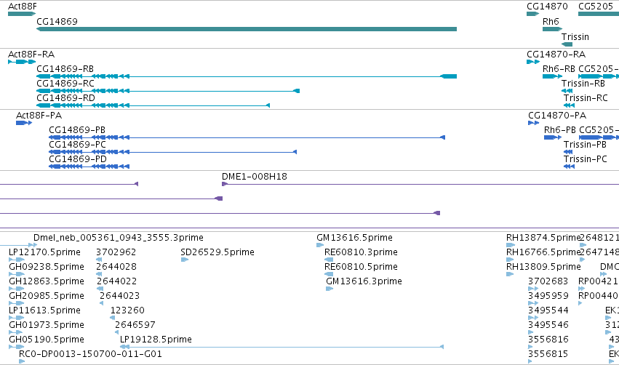Image resolution: width=619 pixels, height=365 pixels.
Task: Select the CG14869-PB protein feature
Action: [x=247, y=137]
